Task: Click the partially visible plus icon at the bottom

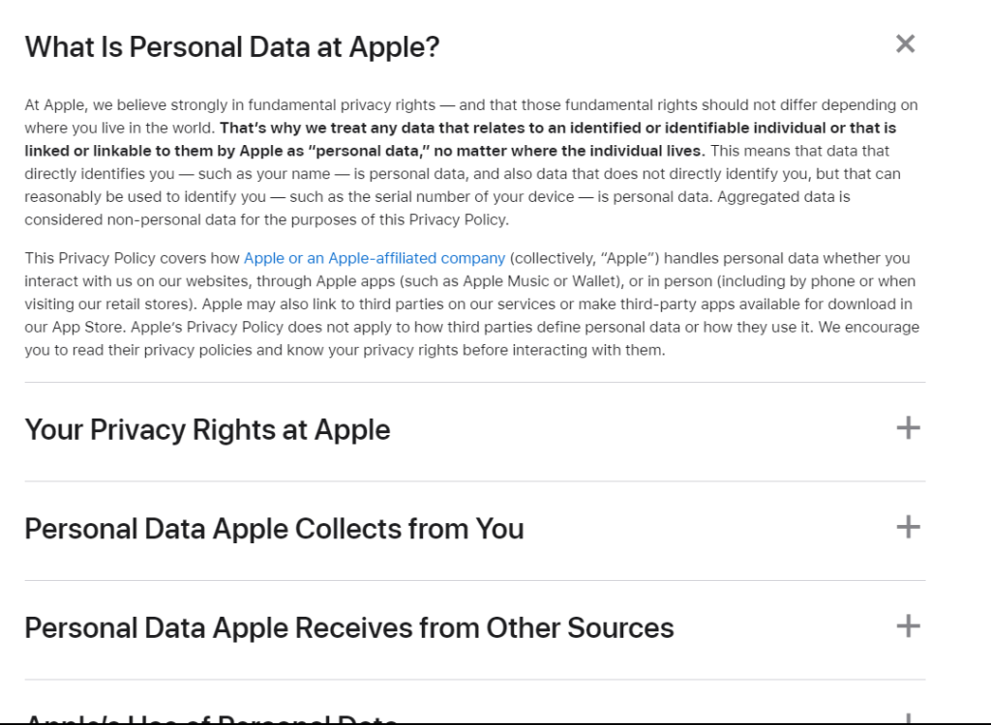Action: click(908, 718)
